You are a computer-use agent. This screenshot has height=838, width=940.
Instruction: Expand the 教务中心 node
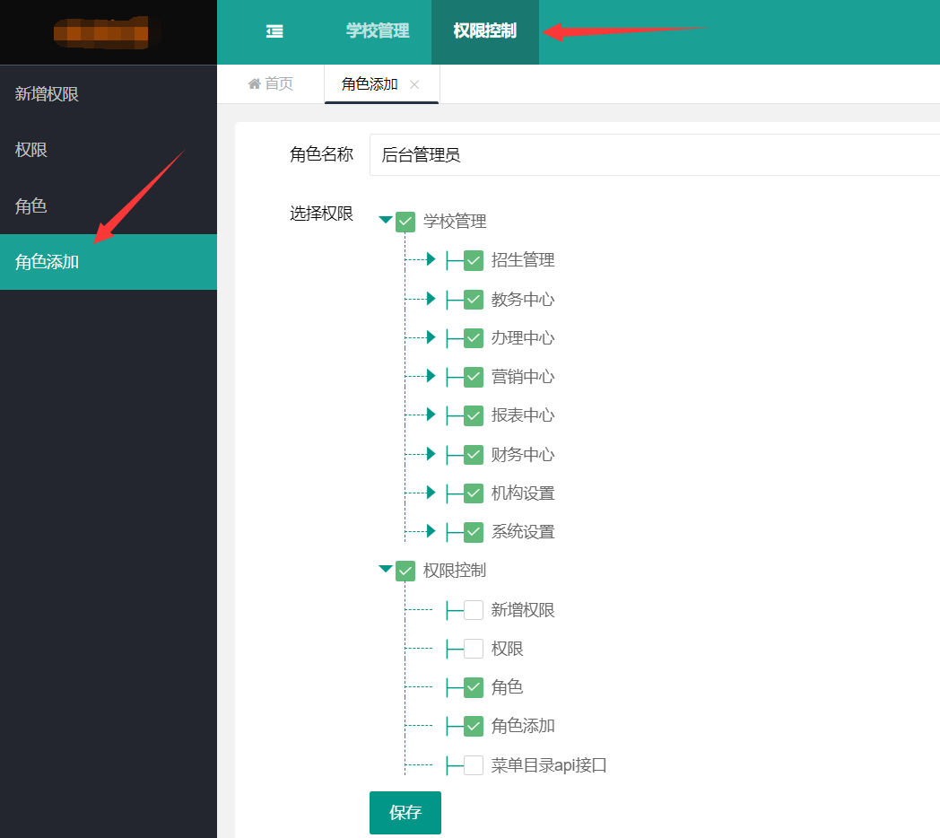[431, 299]
